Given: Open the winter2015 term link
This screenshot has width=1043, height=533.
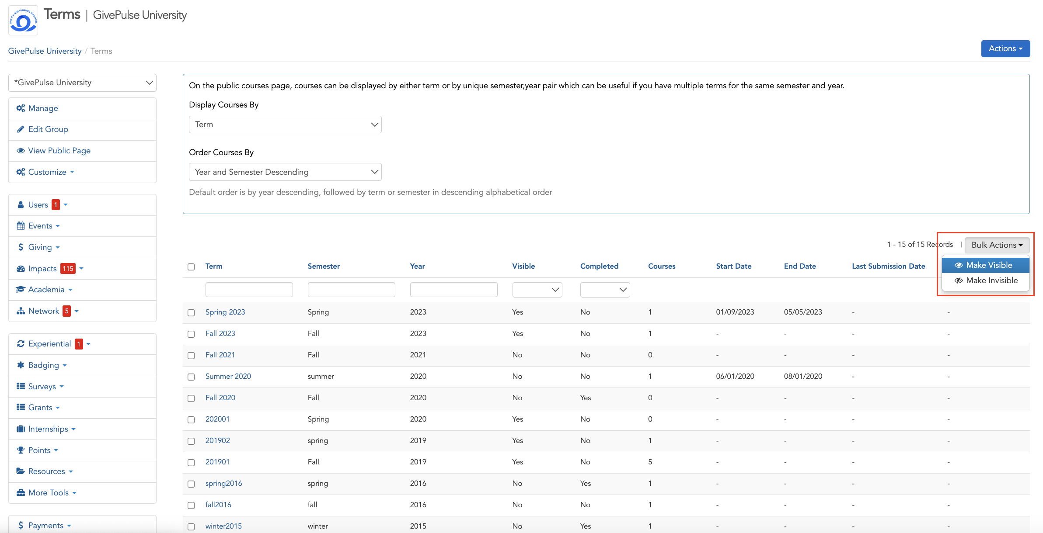Looking at the screenshot, I should coord(223,526).
